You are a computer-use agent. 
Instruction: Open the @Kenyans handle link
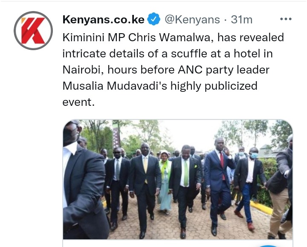point(192,20)
